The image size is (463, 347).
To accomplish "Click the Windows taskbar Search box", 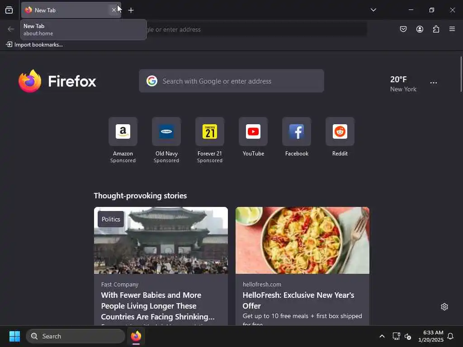I will pyautogui.click(x=76, y=336).
